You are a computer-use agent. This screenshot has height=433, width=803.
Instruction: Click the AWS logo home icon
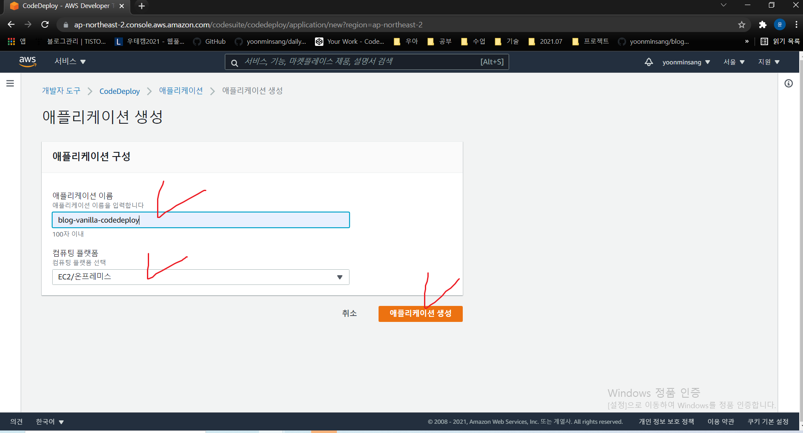[27, 61]
